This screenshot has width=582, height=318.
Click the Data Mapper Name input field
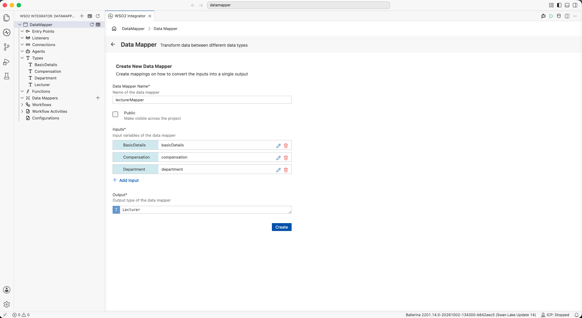coord(202,100)
